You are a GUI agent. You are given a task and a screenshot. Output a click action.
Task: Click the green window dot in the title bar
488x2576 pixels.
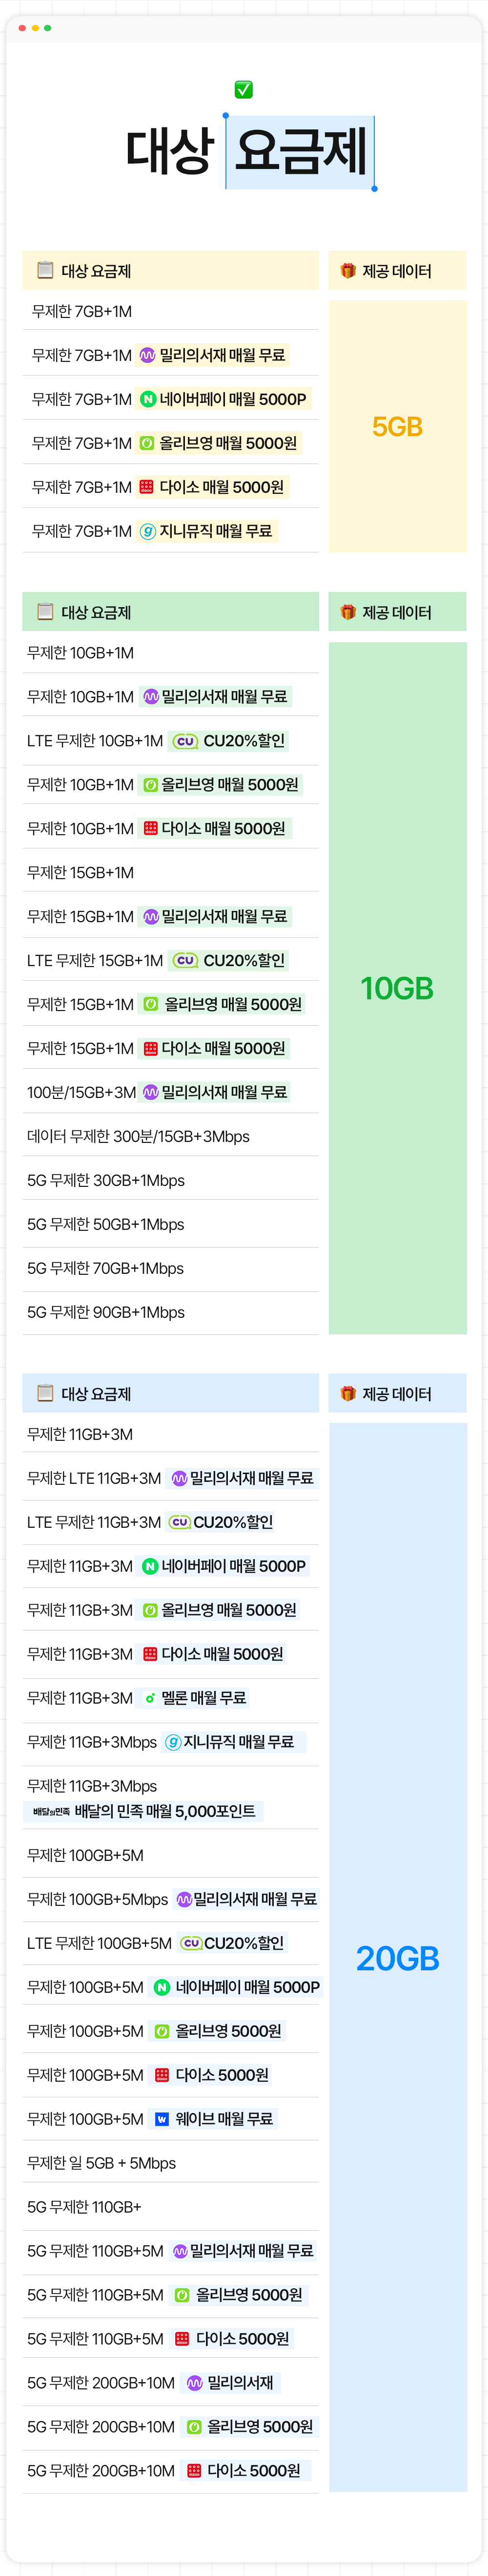(x=48, y=28)
